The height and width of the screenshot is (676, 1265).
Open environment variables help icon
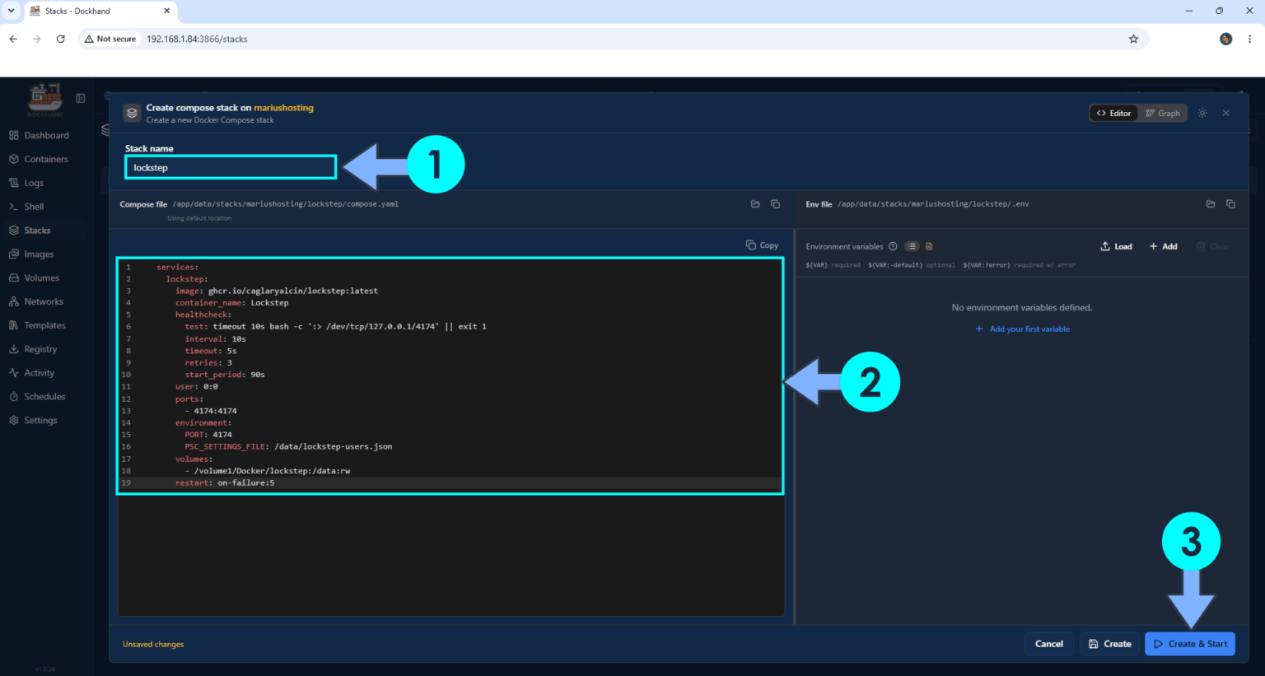893,246
